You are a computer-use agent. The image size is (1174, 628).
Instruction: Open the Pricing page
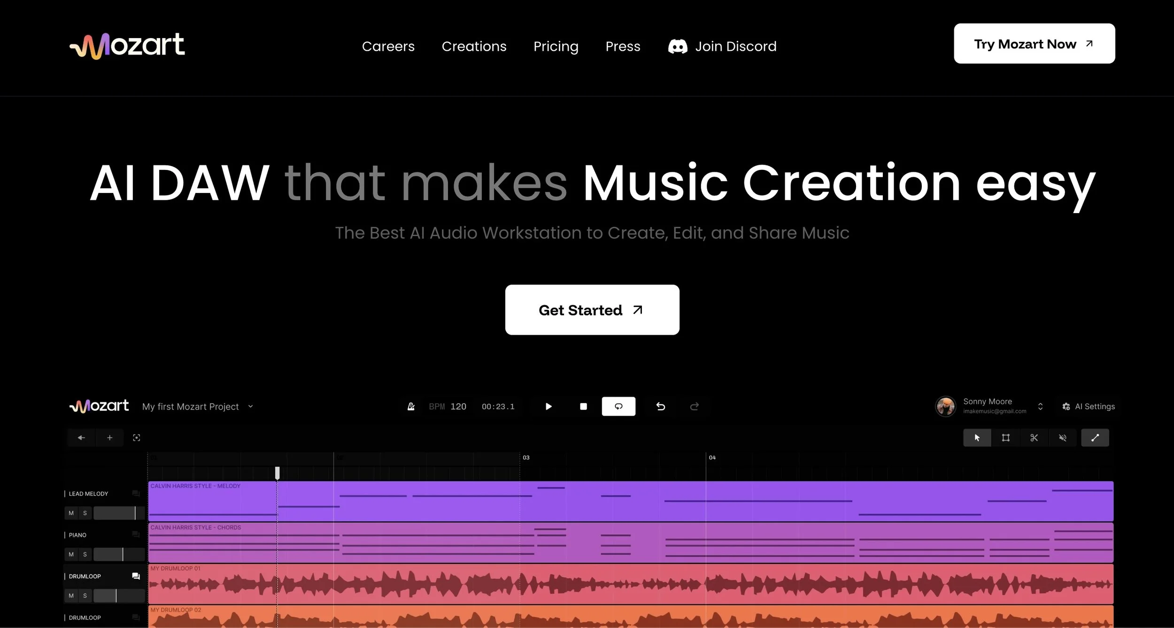click(556, 46)
